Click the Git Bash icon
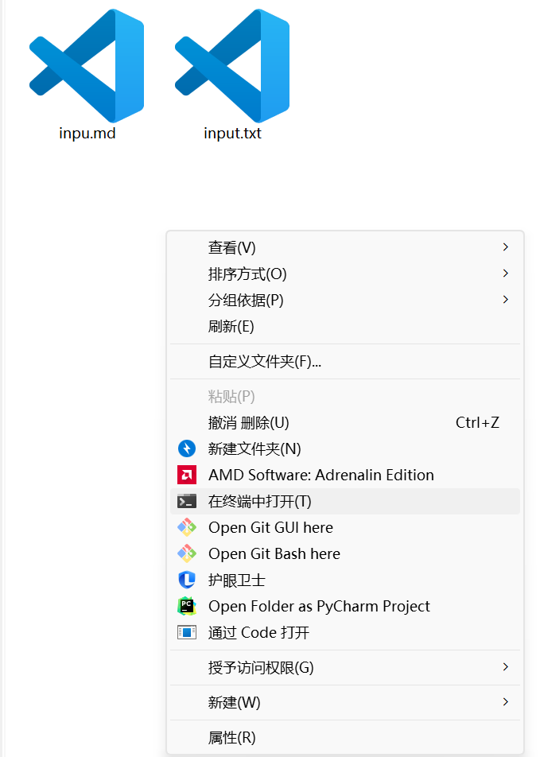Image resolution: width=540 pixels, height=757 pixels. 188,553
